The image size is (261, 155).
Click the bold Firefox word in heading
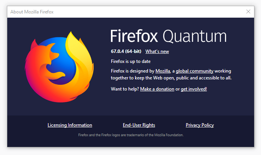pos(134,36)
